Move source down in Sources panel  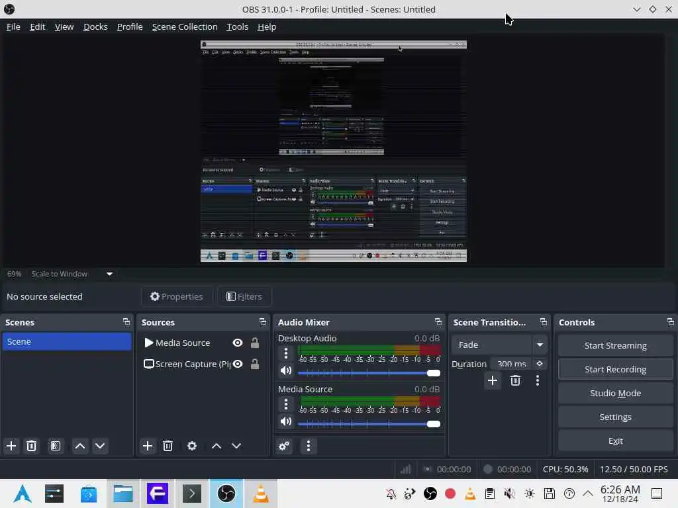pos(236,446)
